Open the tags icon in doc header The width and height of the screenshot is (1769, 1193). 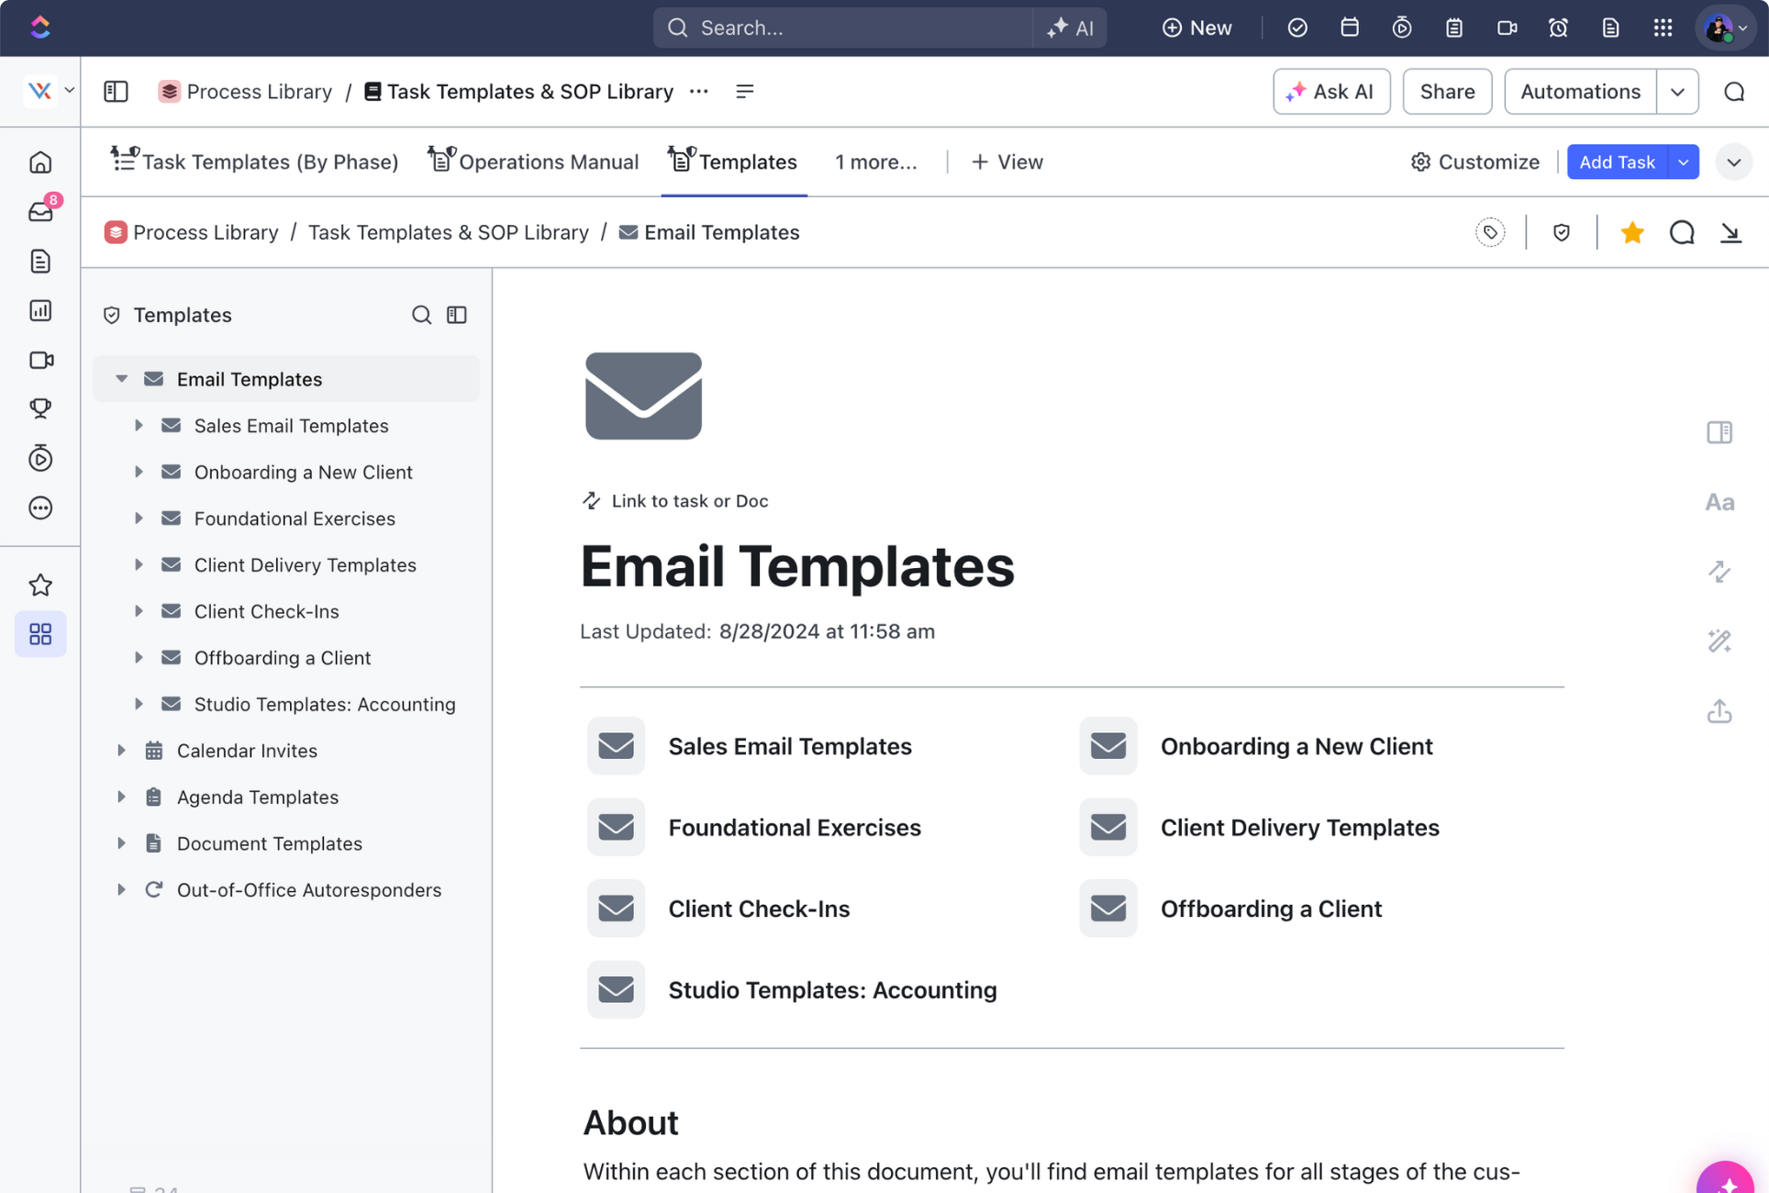tap(1490, 233)
